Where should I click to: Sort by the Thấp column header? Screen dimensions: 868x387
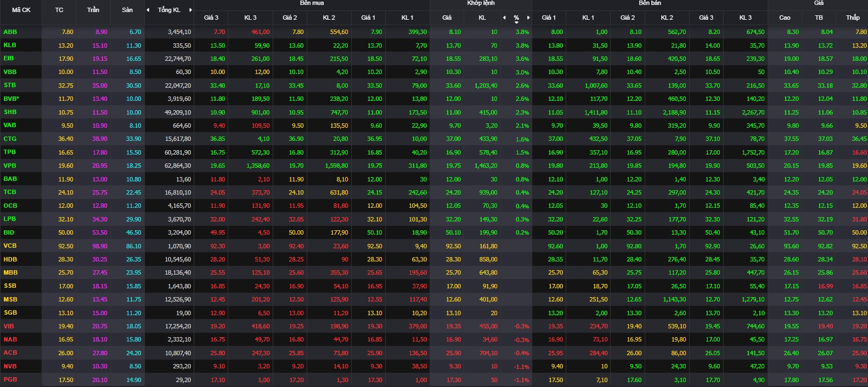(x=853, y=18)
